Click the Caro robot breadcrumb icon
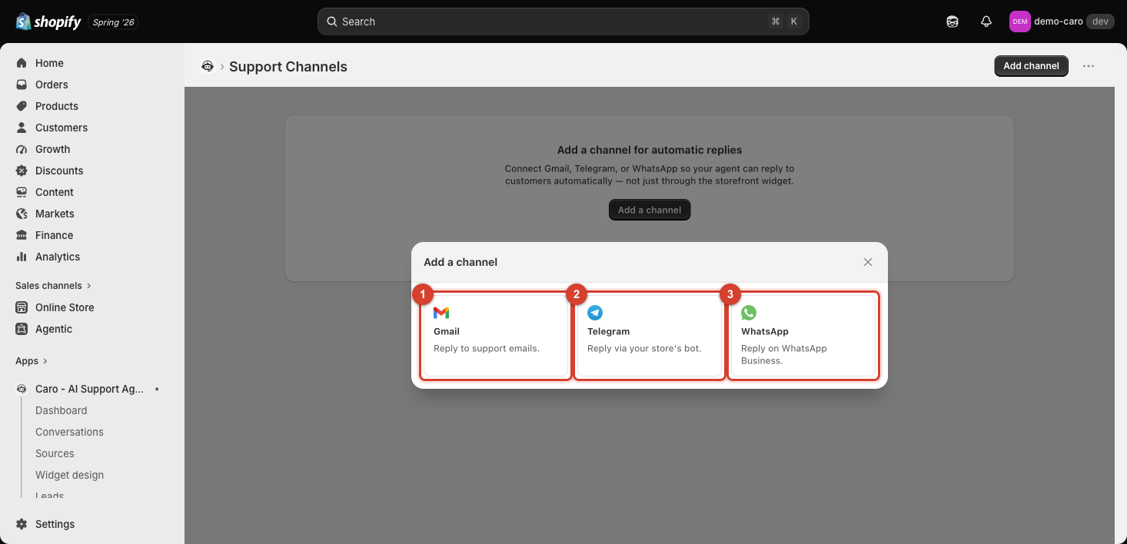This screenshot has height=544, width=1127. coord(208,66)
